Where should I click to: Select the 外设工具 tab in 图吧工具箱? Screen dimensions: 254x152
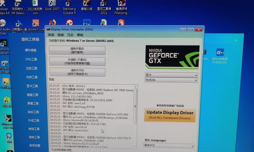click(34, 120)
